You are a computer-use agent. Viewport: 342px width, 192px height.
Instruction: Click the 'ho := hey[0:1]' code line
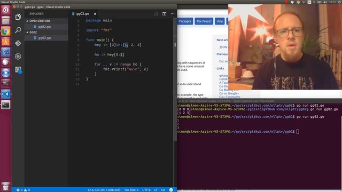tap(109, 54)
